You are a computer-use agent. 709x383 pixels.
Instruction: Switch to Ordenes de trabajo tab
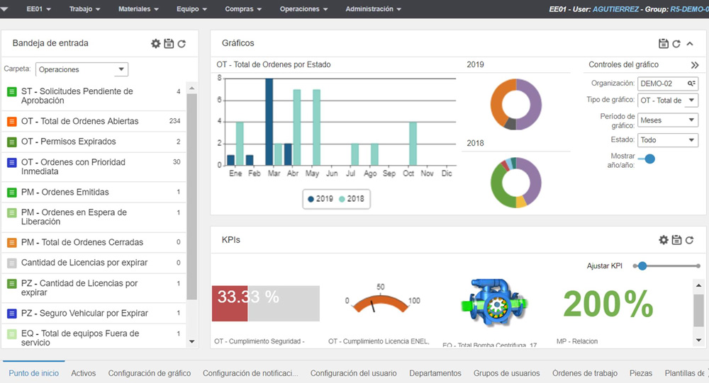585,373
